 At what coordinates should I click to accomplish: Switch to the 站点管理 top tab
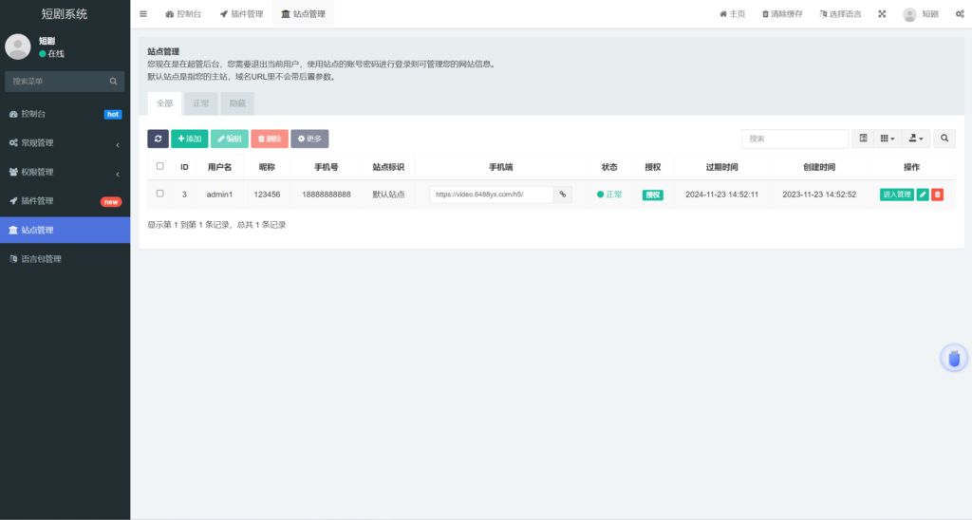(x=303, y=13)
